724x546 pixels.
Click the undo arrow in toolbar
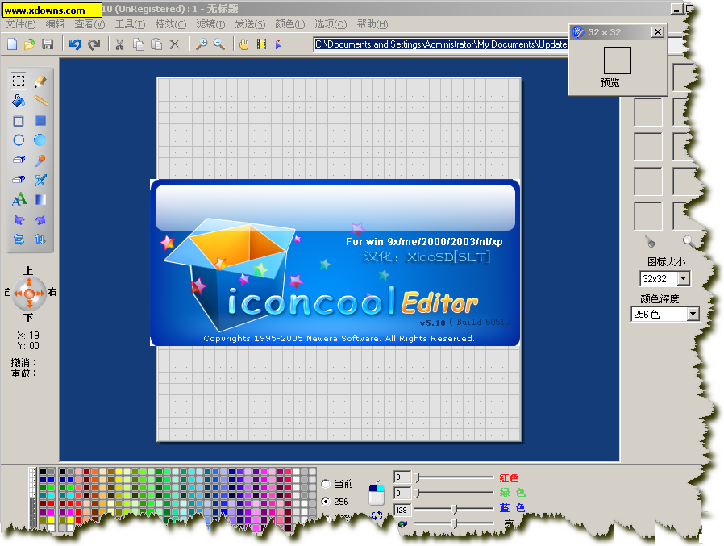pos(75,44)
